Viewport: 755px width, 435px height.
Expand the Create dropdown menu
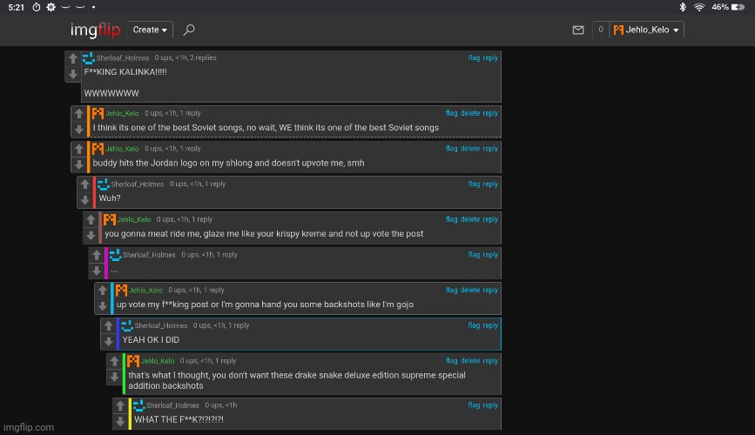tap(150, 30)
